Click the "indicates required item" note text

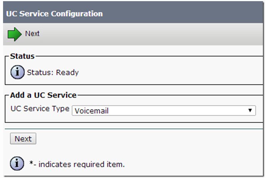[82, 164]
